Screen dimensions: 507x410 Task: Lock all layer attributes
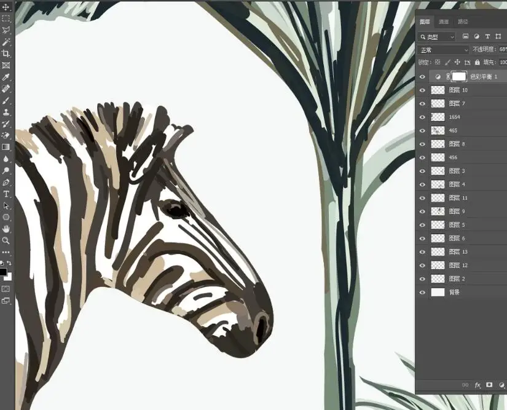pyautogui.click(x=478, y=62)
